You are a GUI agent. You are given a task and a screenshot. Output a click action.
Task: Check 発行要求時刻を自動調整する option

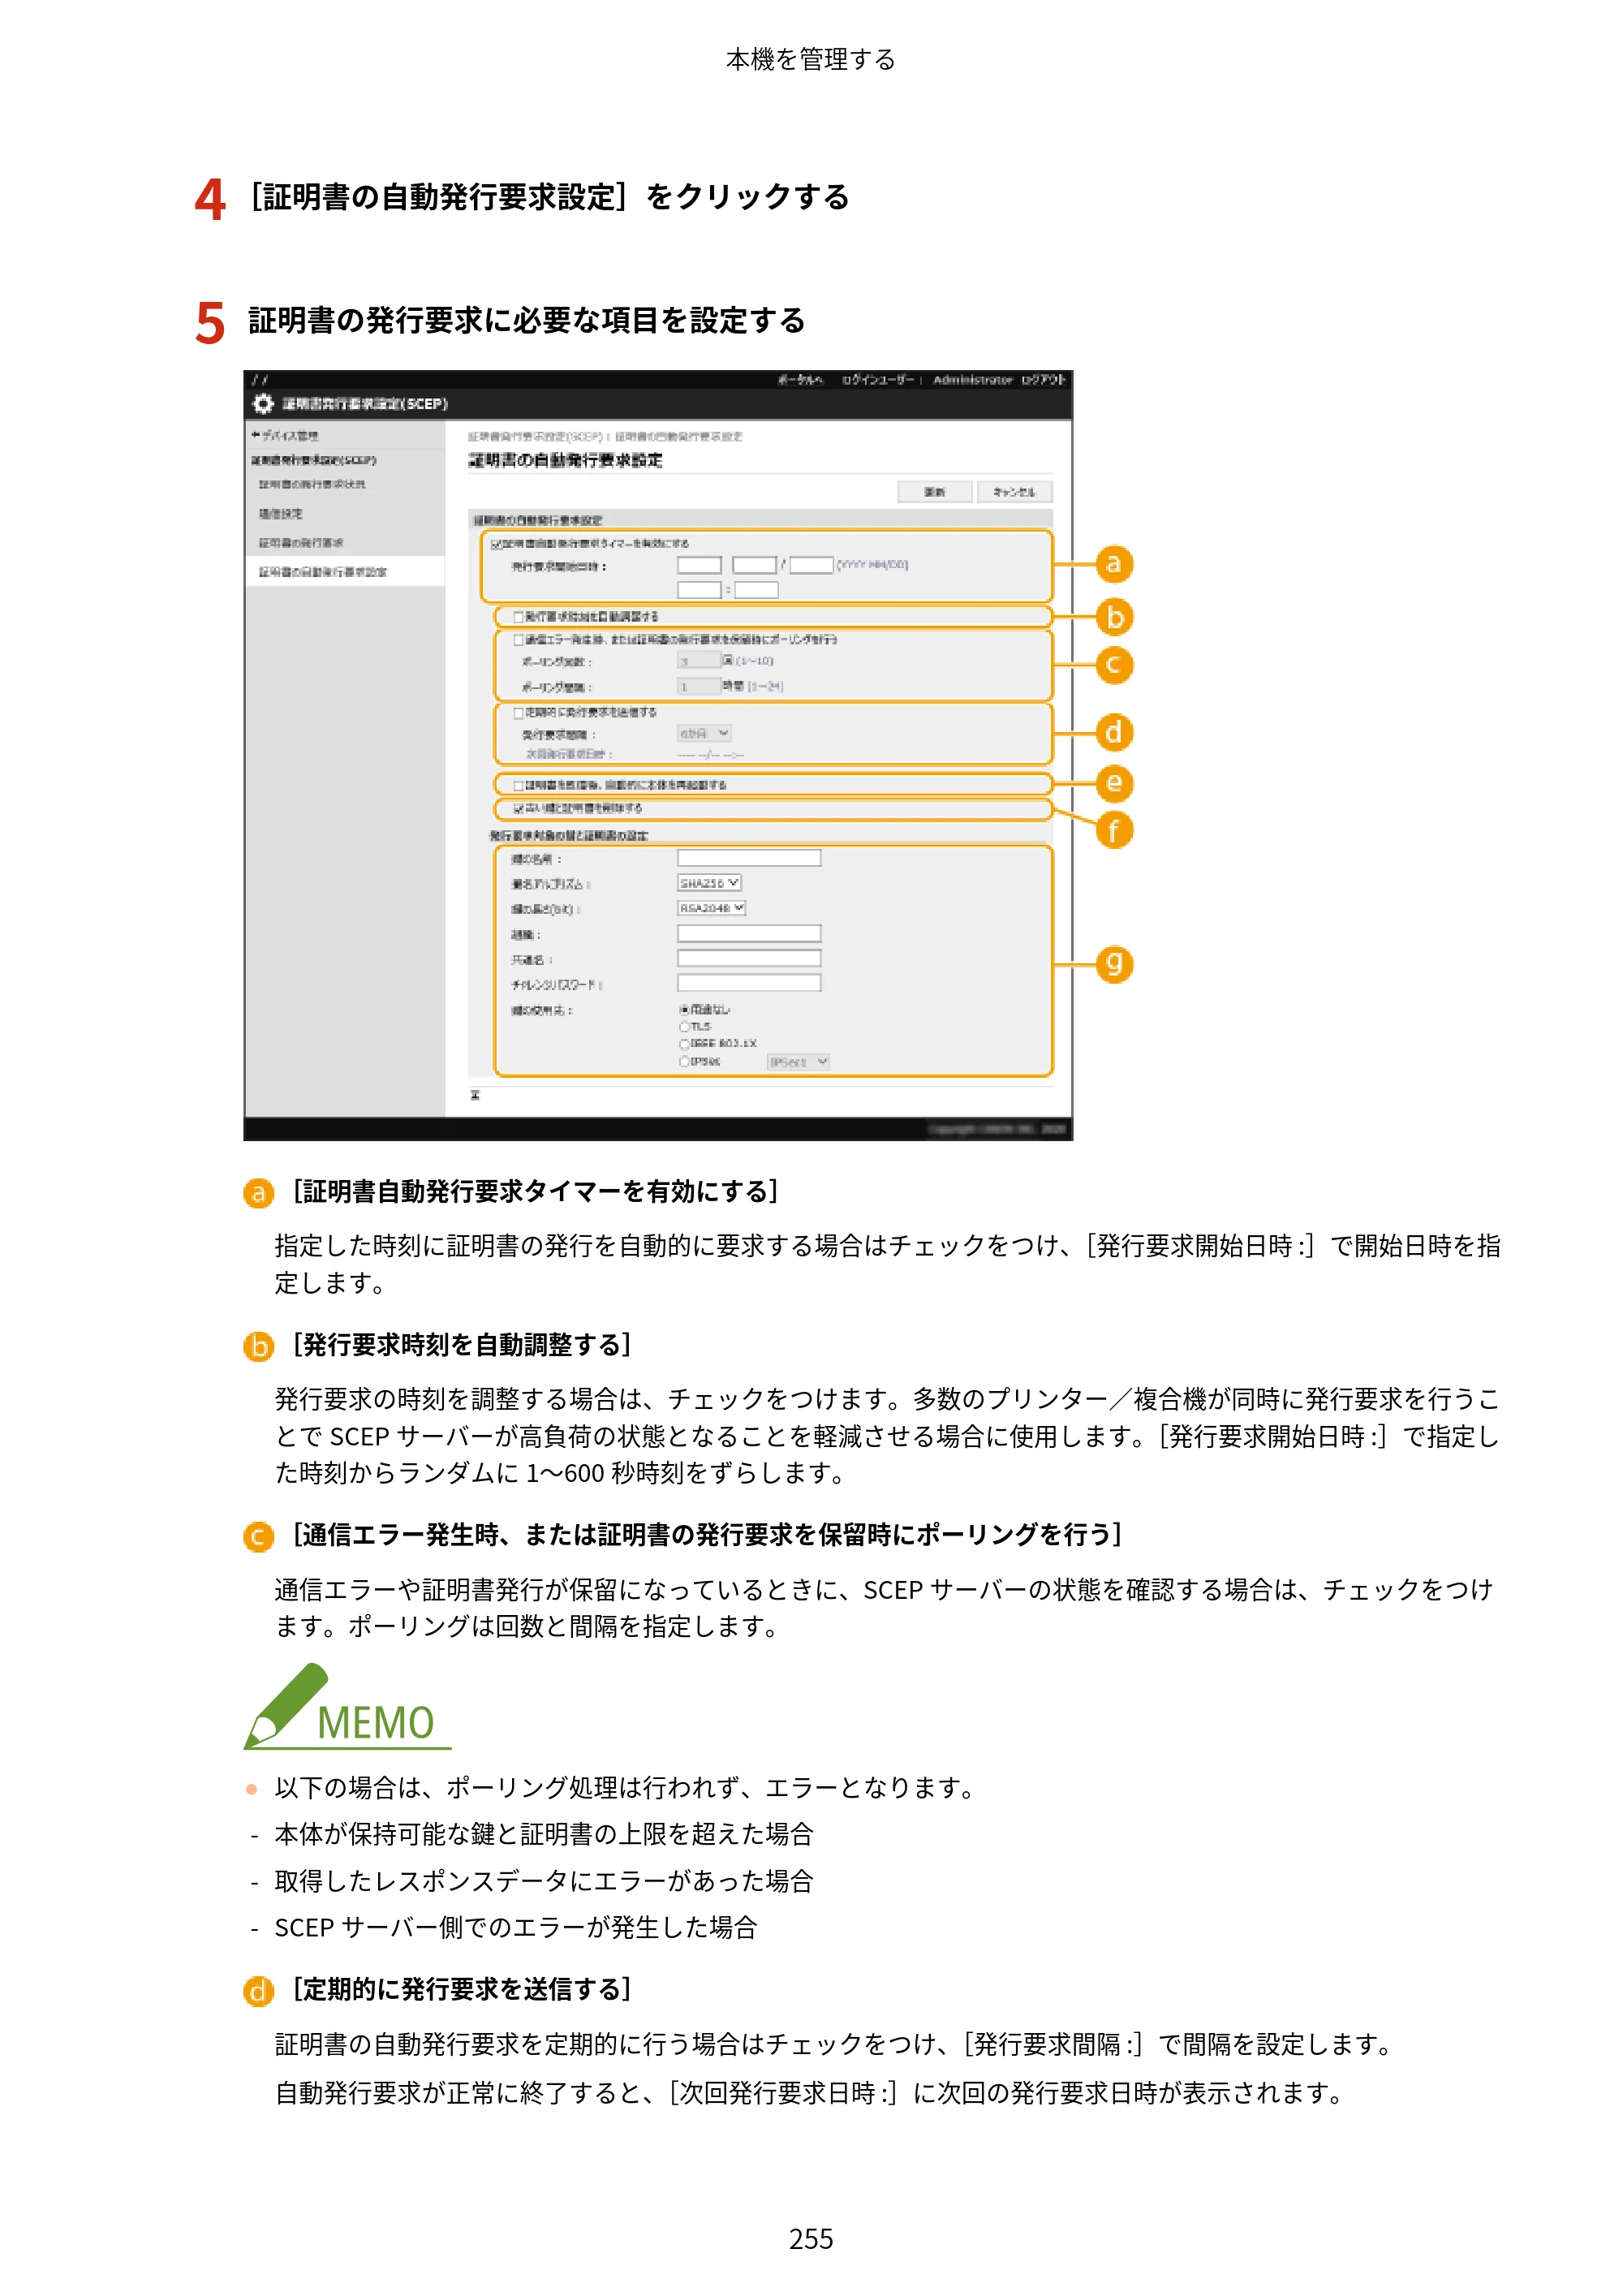coord(518,617)
